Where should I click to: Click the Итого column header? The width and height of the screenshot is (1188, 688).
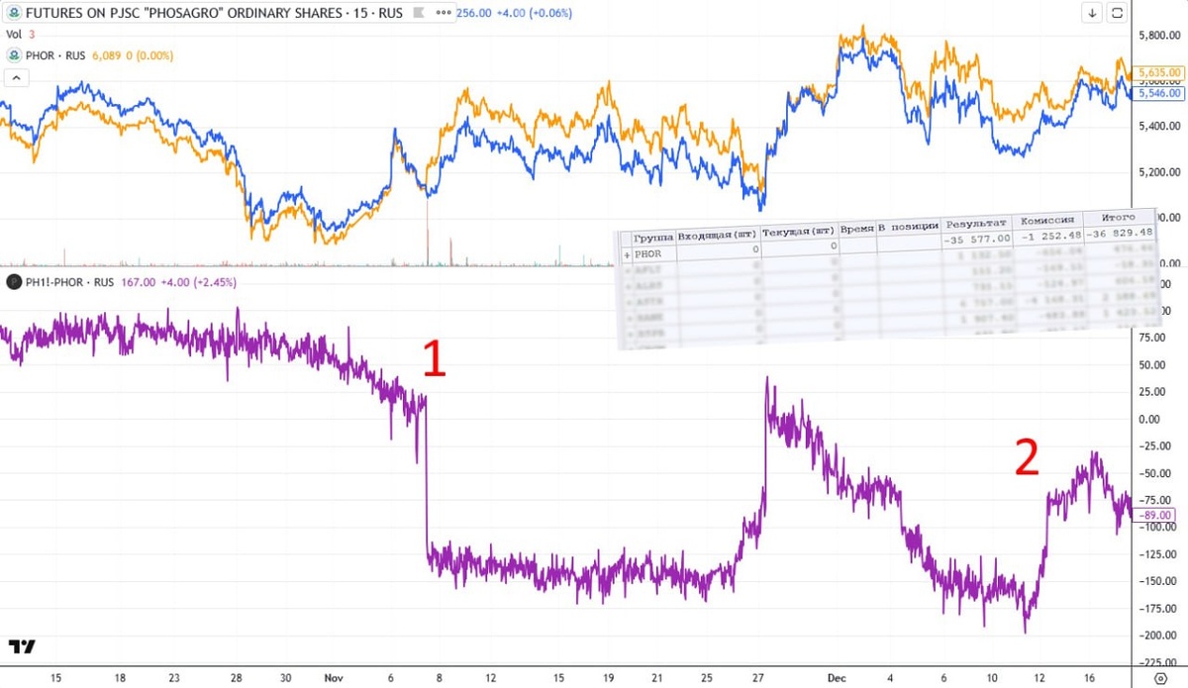point(1118,216)
